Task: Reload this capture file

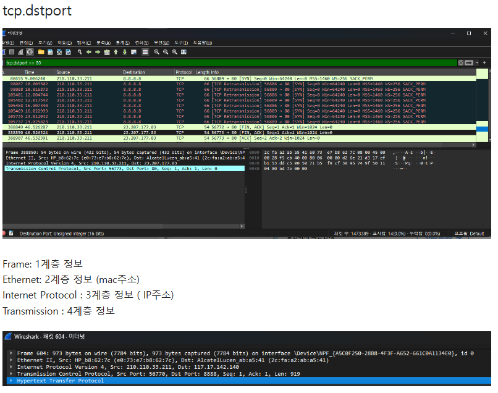Action: coord(69,52)
